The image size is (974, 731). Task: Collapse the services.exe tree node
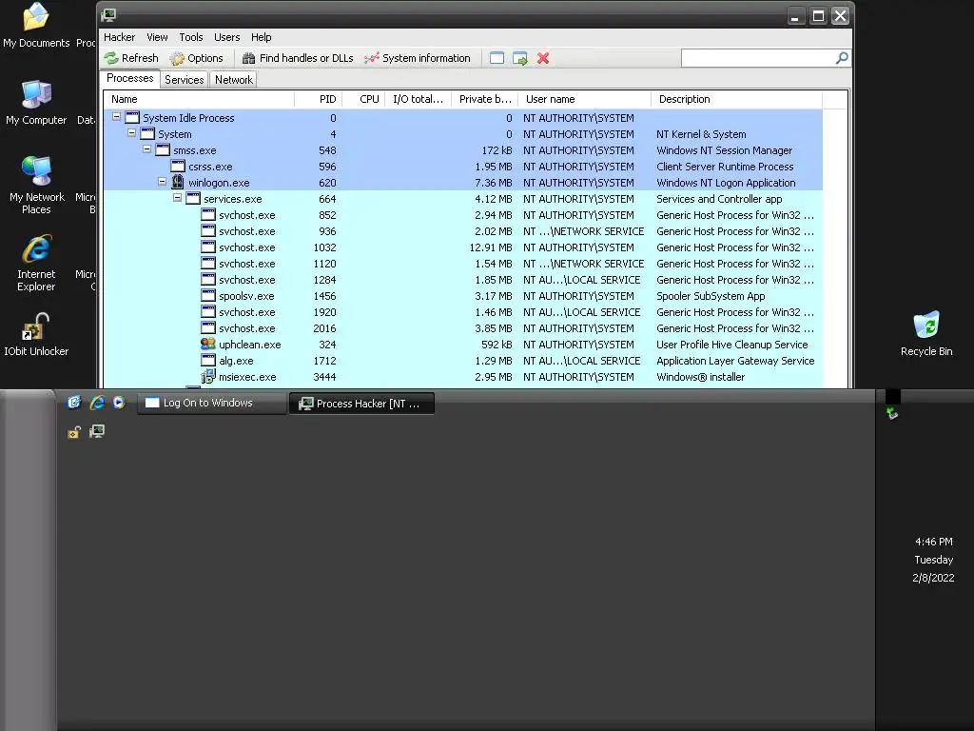177,198
